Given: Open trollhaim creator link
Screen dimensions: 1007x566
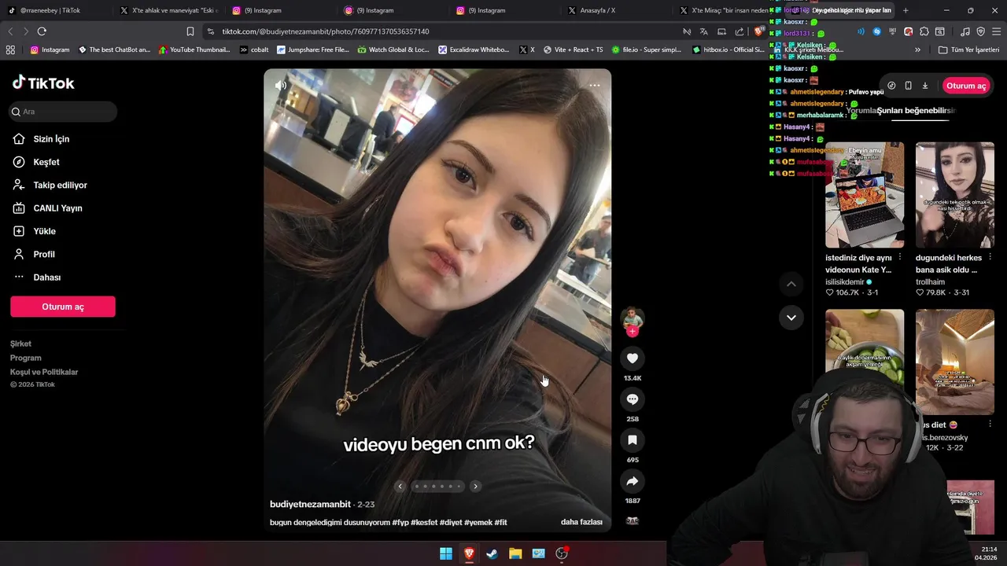Looking at the screenshot, I should point(930,281).
